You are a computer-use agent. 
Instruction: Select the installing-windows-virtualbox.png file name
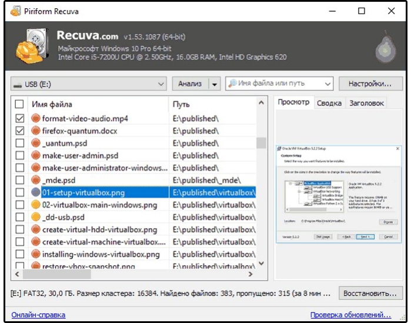pos(101,254)
